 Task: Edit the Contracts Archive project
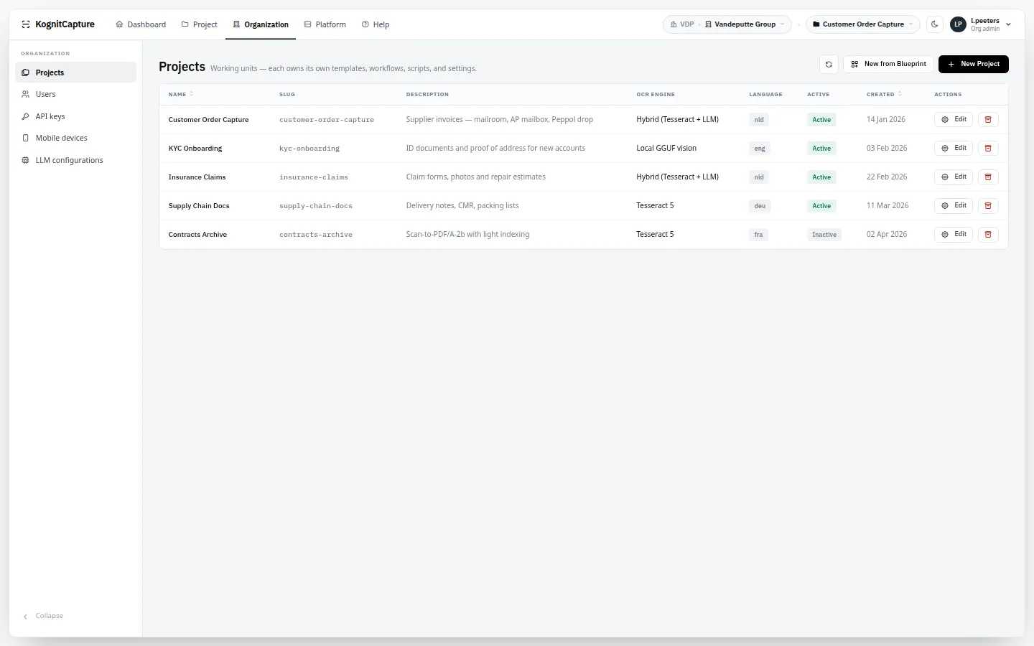954,235
